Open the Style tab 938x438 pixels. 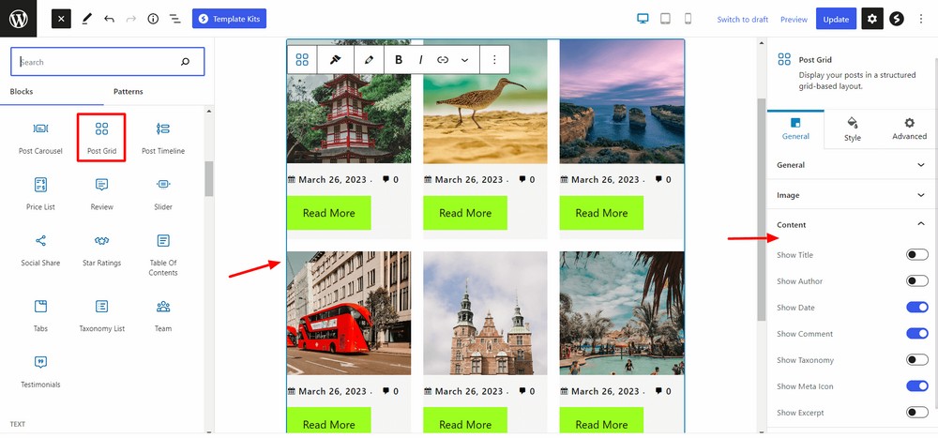pos(852,128)
